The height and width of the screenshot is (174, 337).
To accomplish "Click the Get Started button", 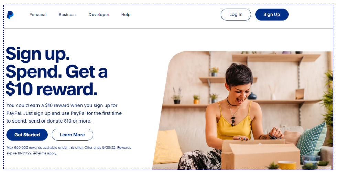I will point(27,135).
